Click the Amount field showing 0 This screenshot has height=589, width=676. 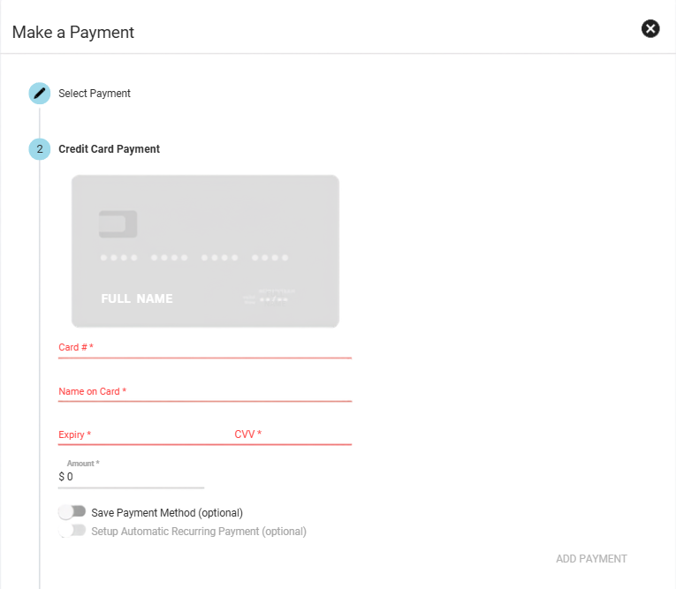tap(131, 477)
